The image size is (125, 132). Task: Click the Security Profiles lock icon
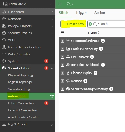(4, 33)
